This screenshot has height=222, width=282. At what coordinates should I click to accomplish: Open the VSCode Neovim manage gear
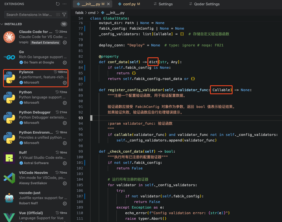pyautogui.click(x=65, y=183)
